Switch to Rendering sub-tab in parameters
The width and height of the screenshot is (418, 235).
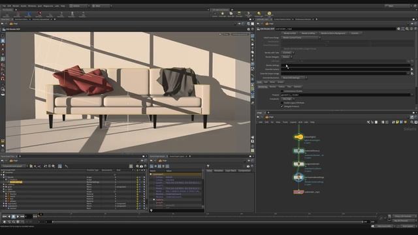263,87
